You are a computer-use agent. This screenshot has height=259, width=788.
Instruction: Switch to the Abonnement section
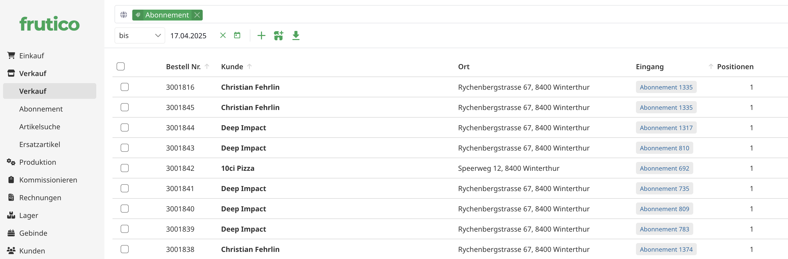41,108
